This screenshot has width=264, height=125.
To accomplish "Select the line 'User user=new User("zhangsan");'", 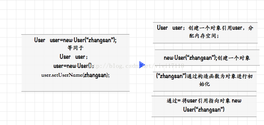I will click(x=75, y=40).
